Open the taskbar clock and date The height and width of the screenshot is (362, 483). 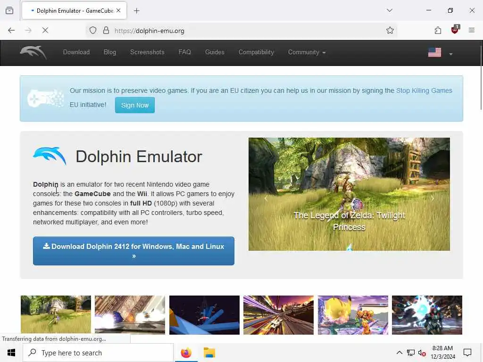442,353
